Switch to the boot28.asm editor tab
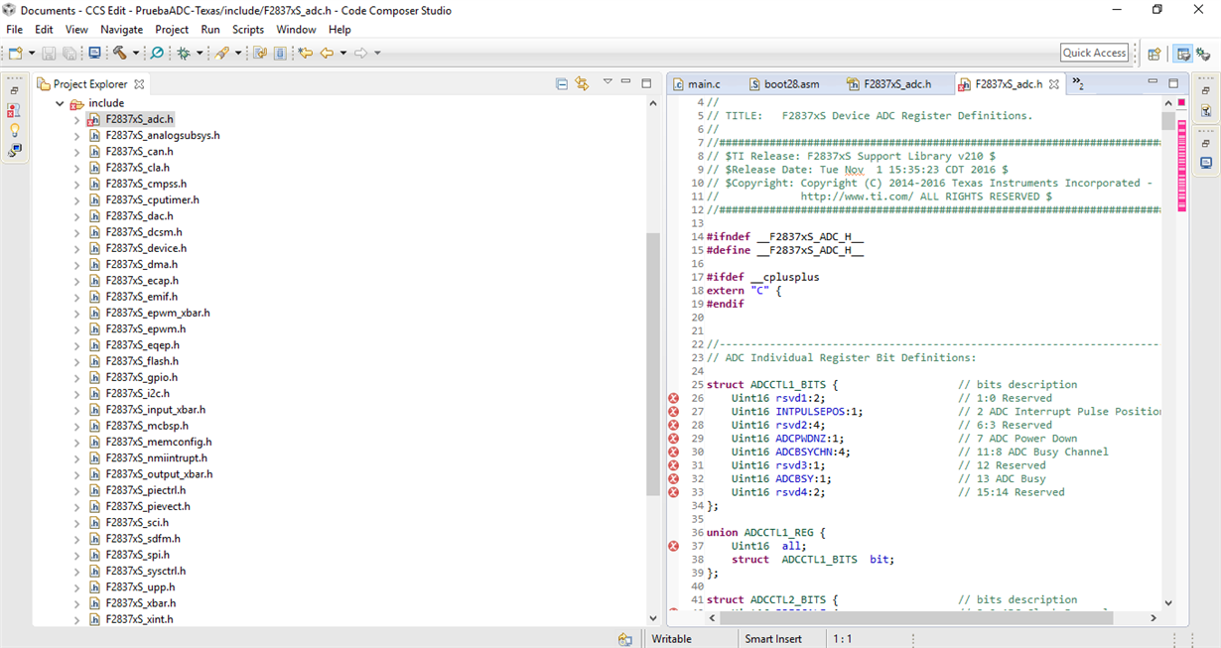This screenshot has height=648, width=1221. (x=784, y=84)
